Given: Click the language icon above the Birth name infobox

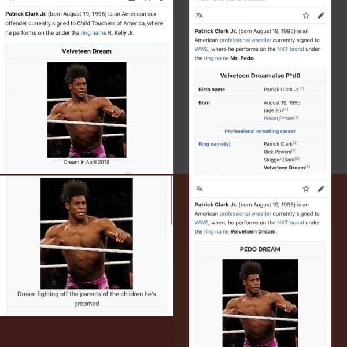Looking at the screenshot, I should coord(199,15).
